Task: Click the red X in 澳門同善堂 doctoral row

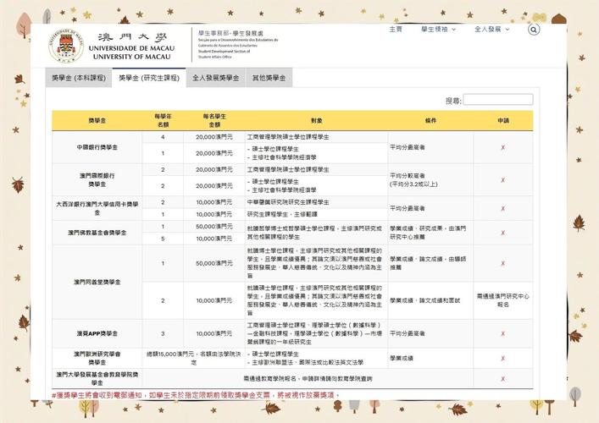Action: (503, 263)
